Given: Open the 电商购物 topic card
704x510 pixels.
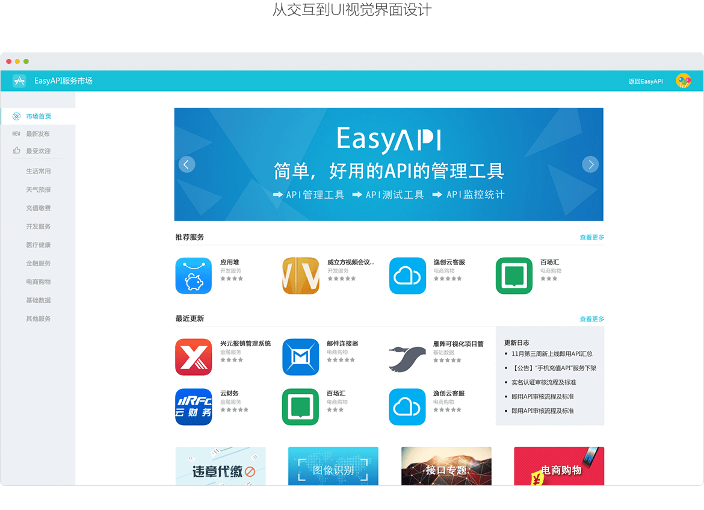Looking at the screenshot, I should [559, 466].
